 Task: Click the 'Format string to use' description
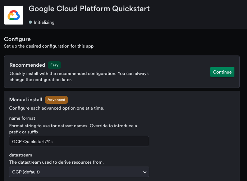[x=73, y=129]
